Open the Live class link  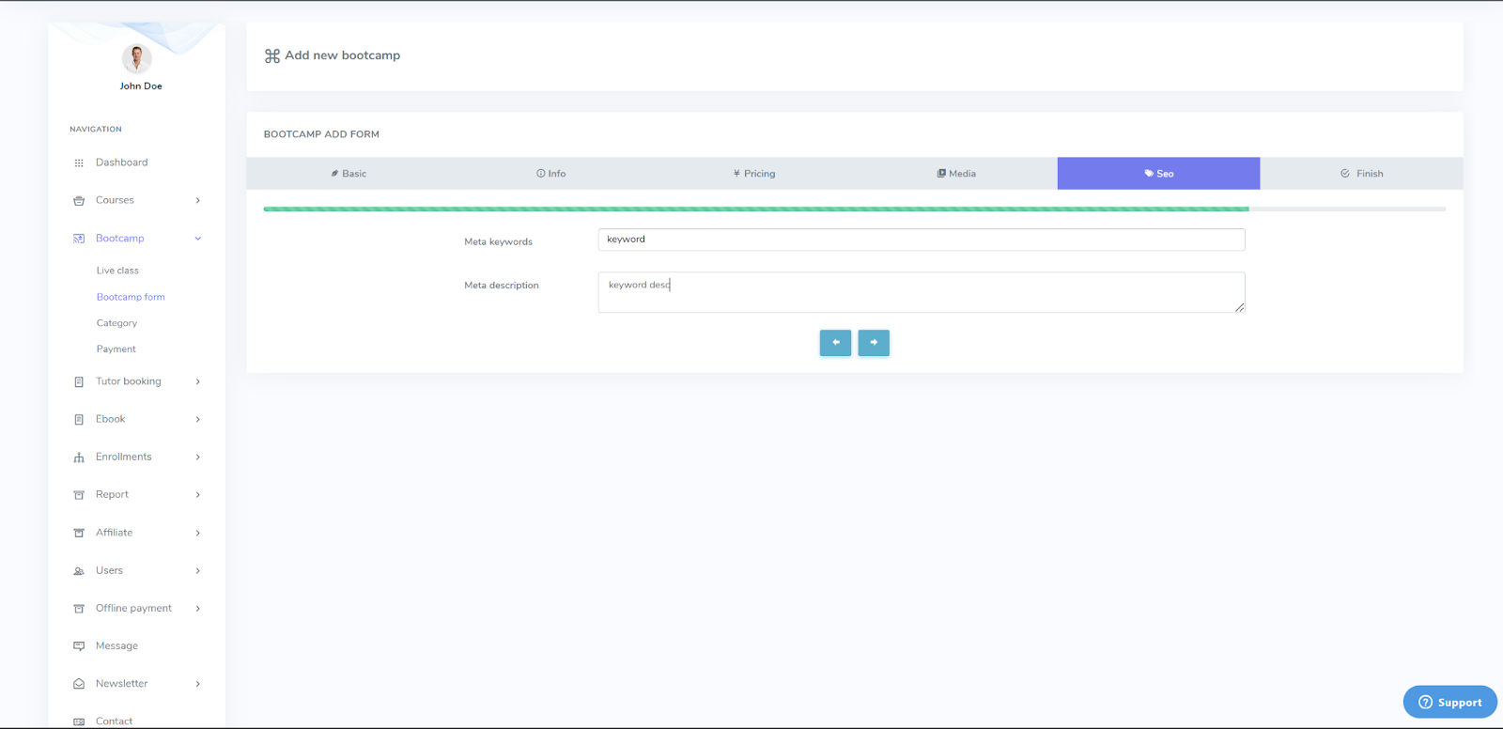pyautogui.click(x=117, y=271)
